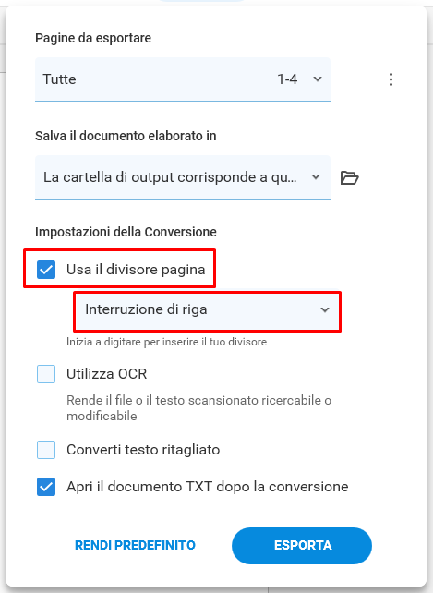Image resolution: width=433 pixels, height=593 pixels.
Task: Click the RENDI PREDEFINITO link
Action: pyautogui.click(x=135, y=545)
